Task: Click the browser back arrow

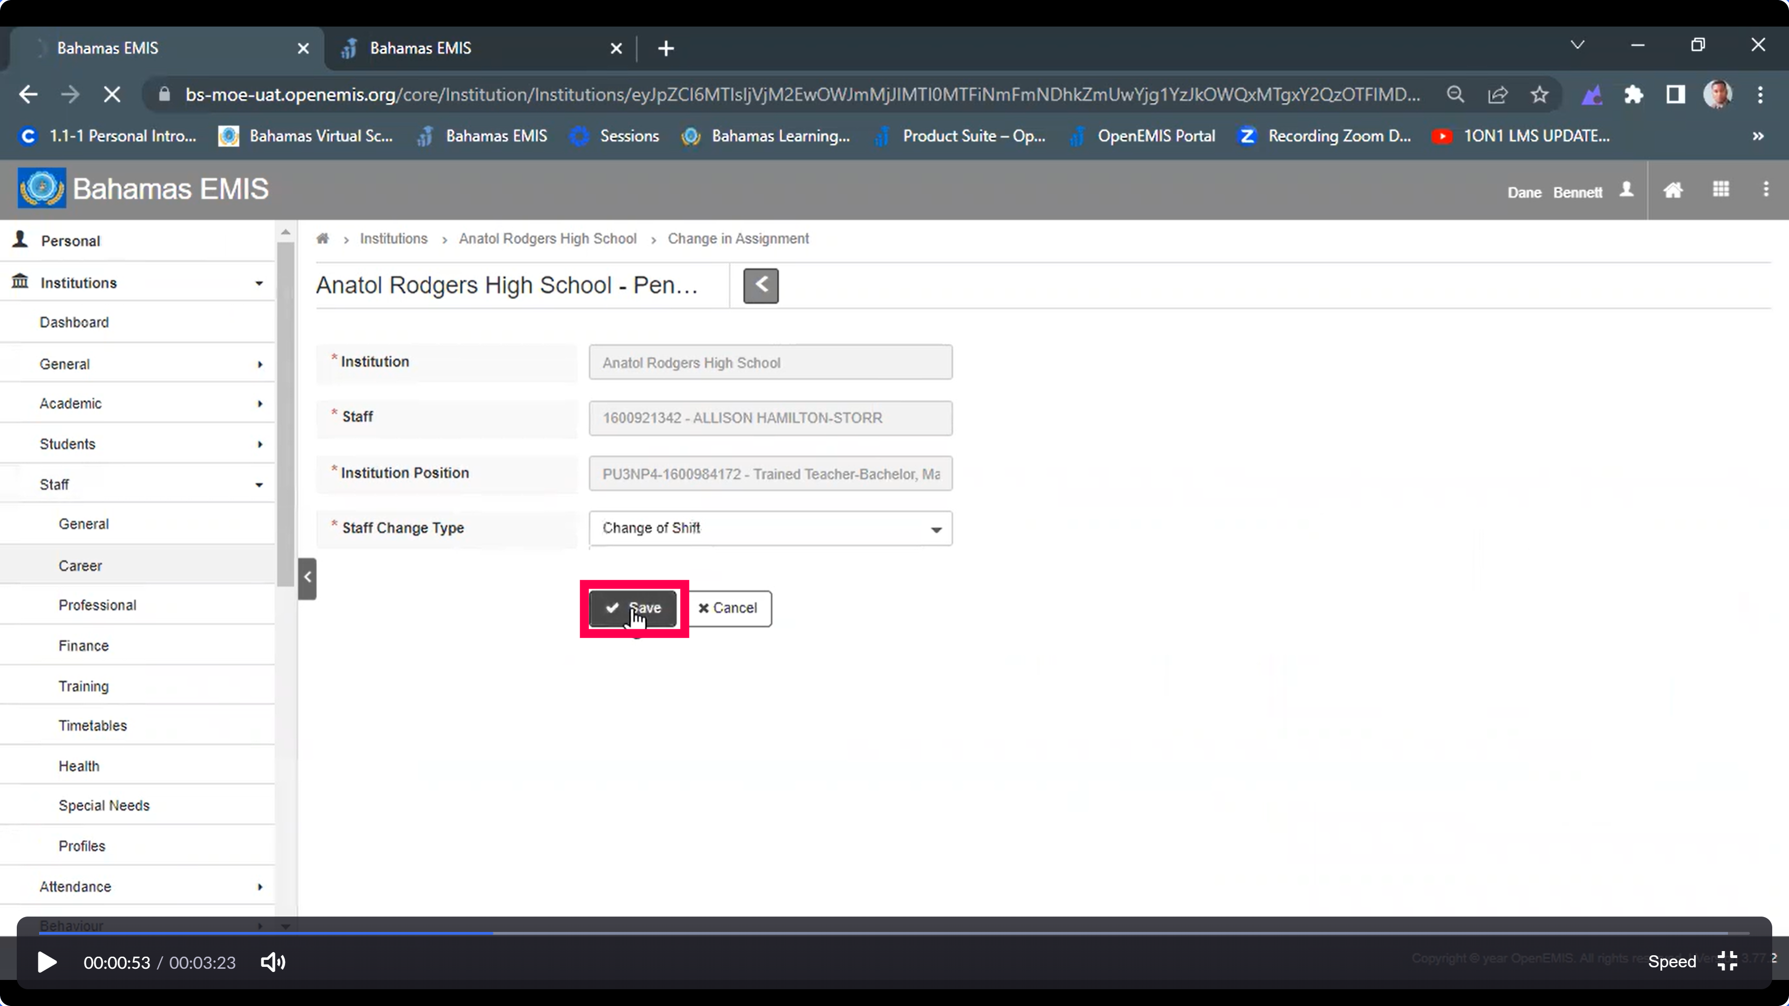Action: 28,95
